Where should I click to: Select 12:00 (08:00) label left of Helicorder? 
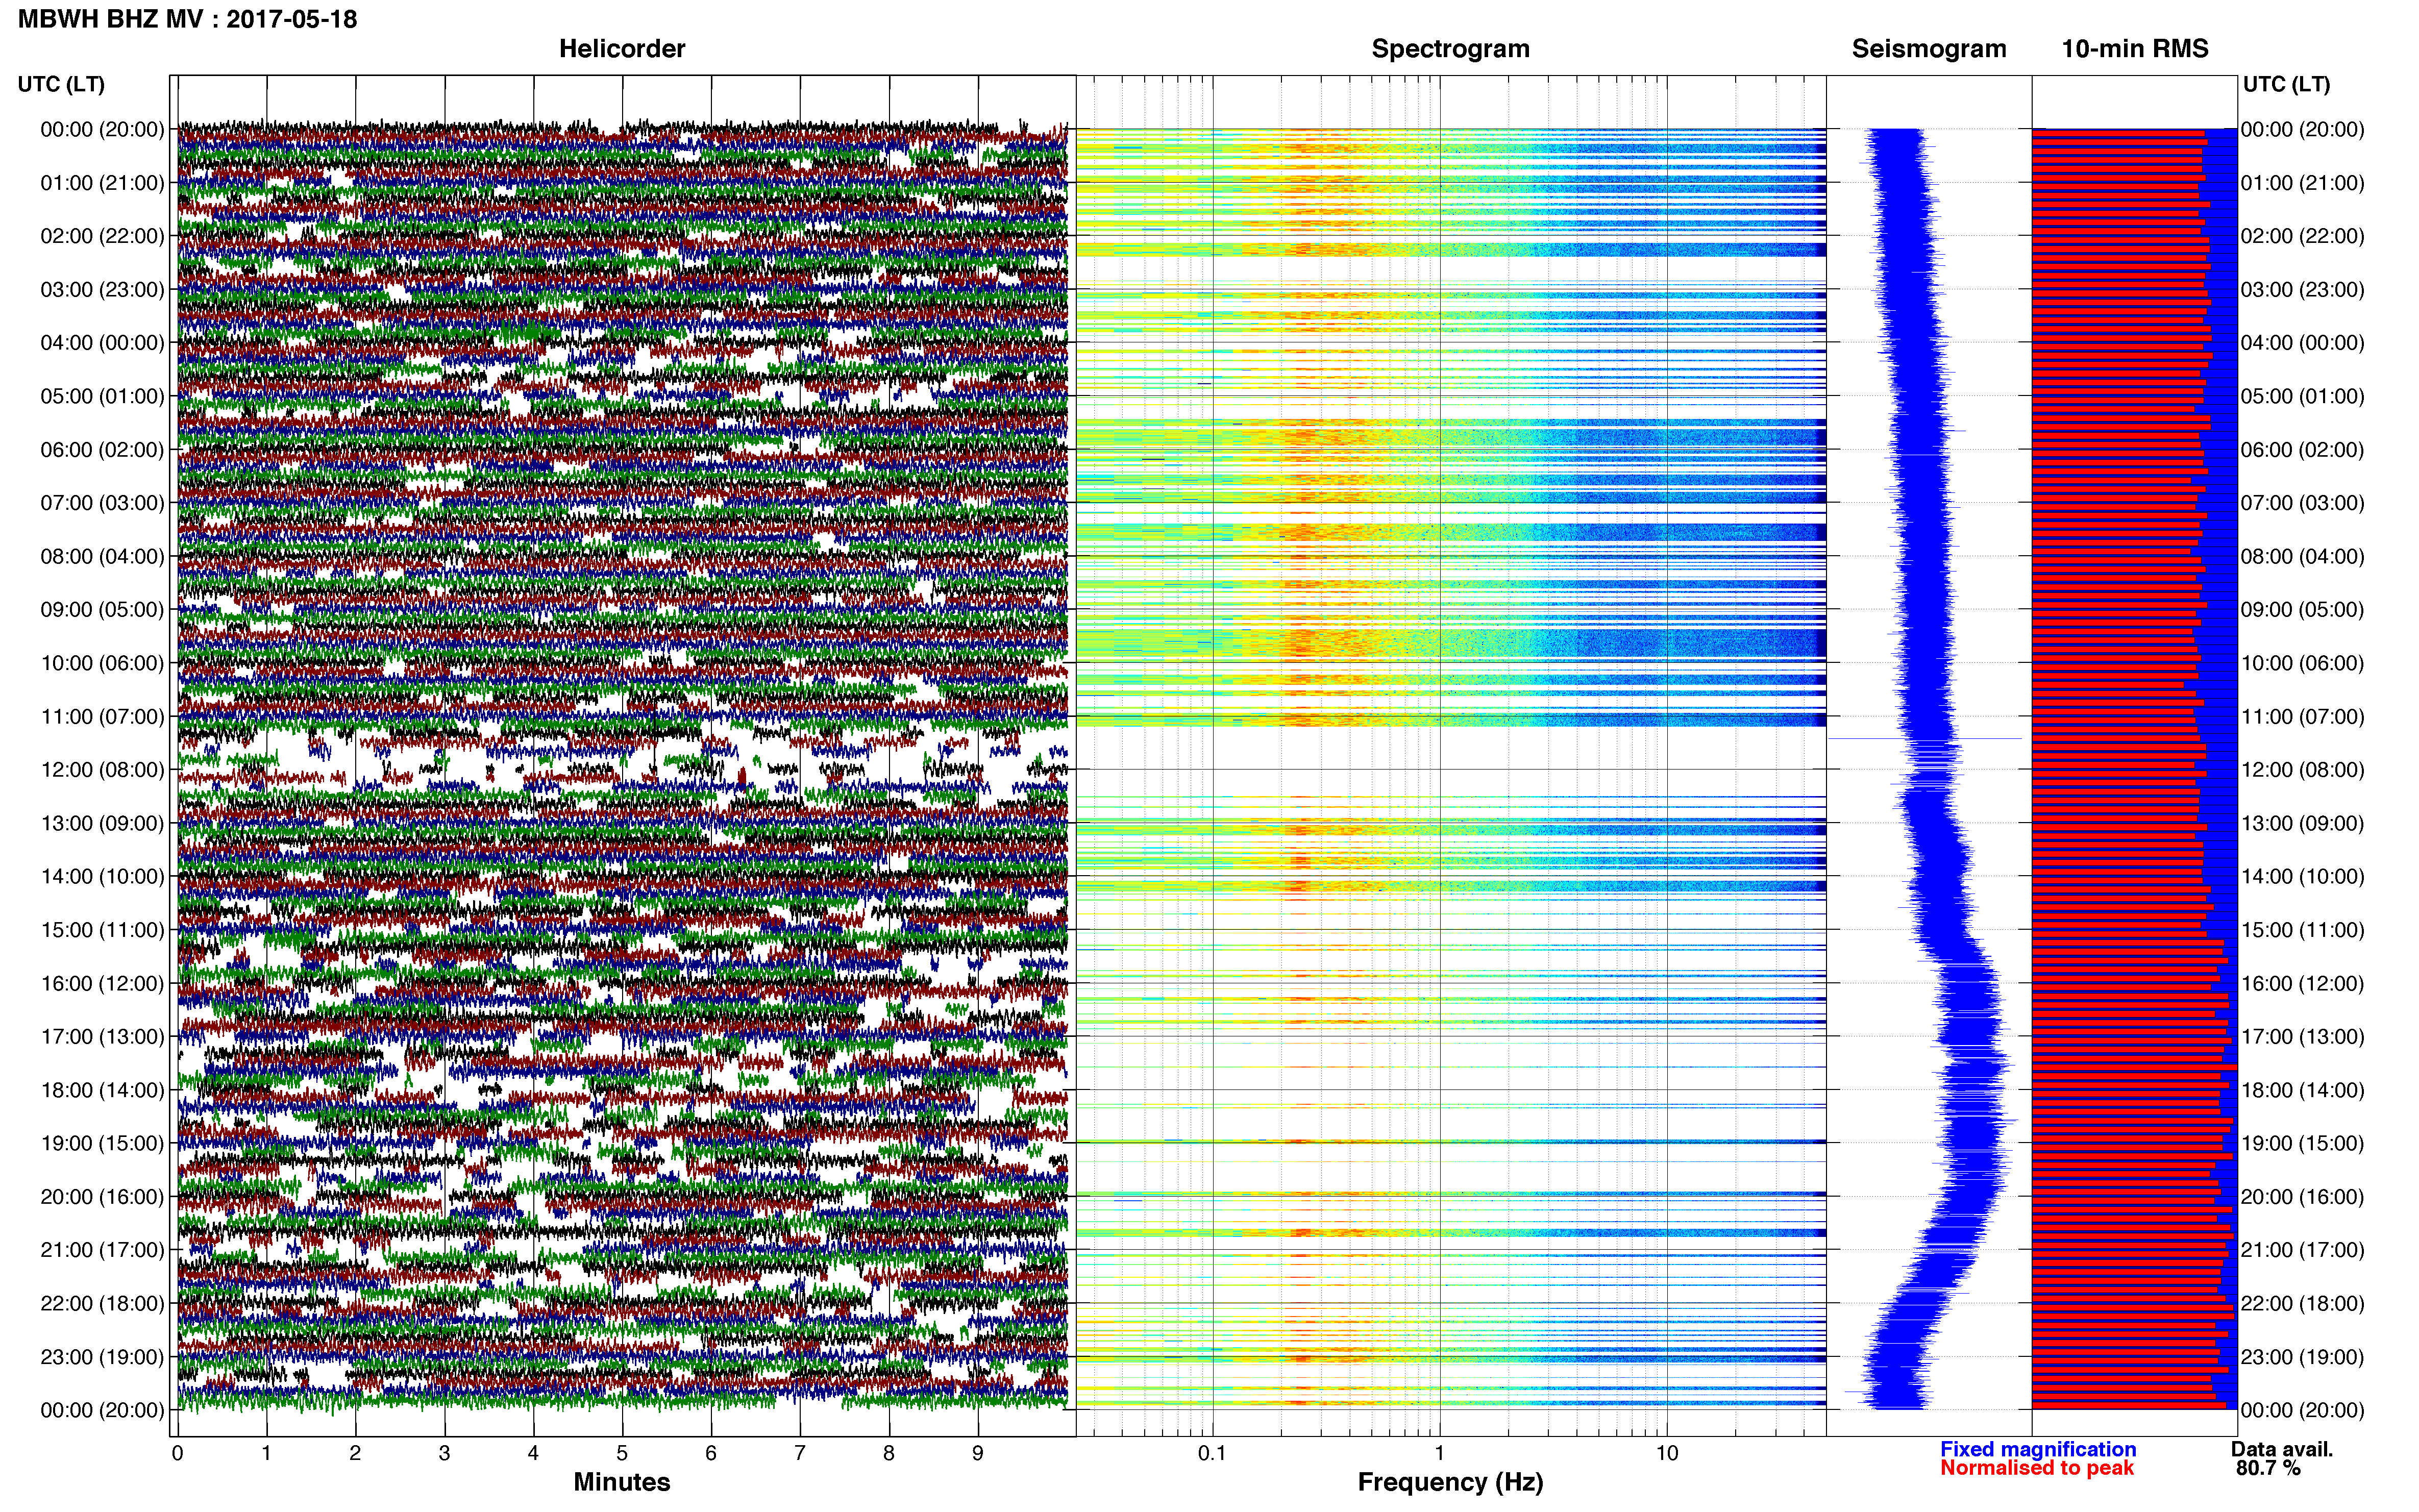coord(102,770)
